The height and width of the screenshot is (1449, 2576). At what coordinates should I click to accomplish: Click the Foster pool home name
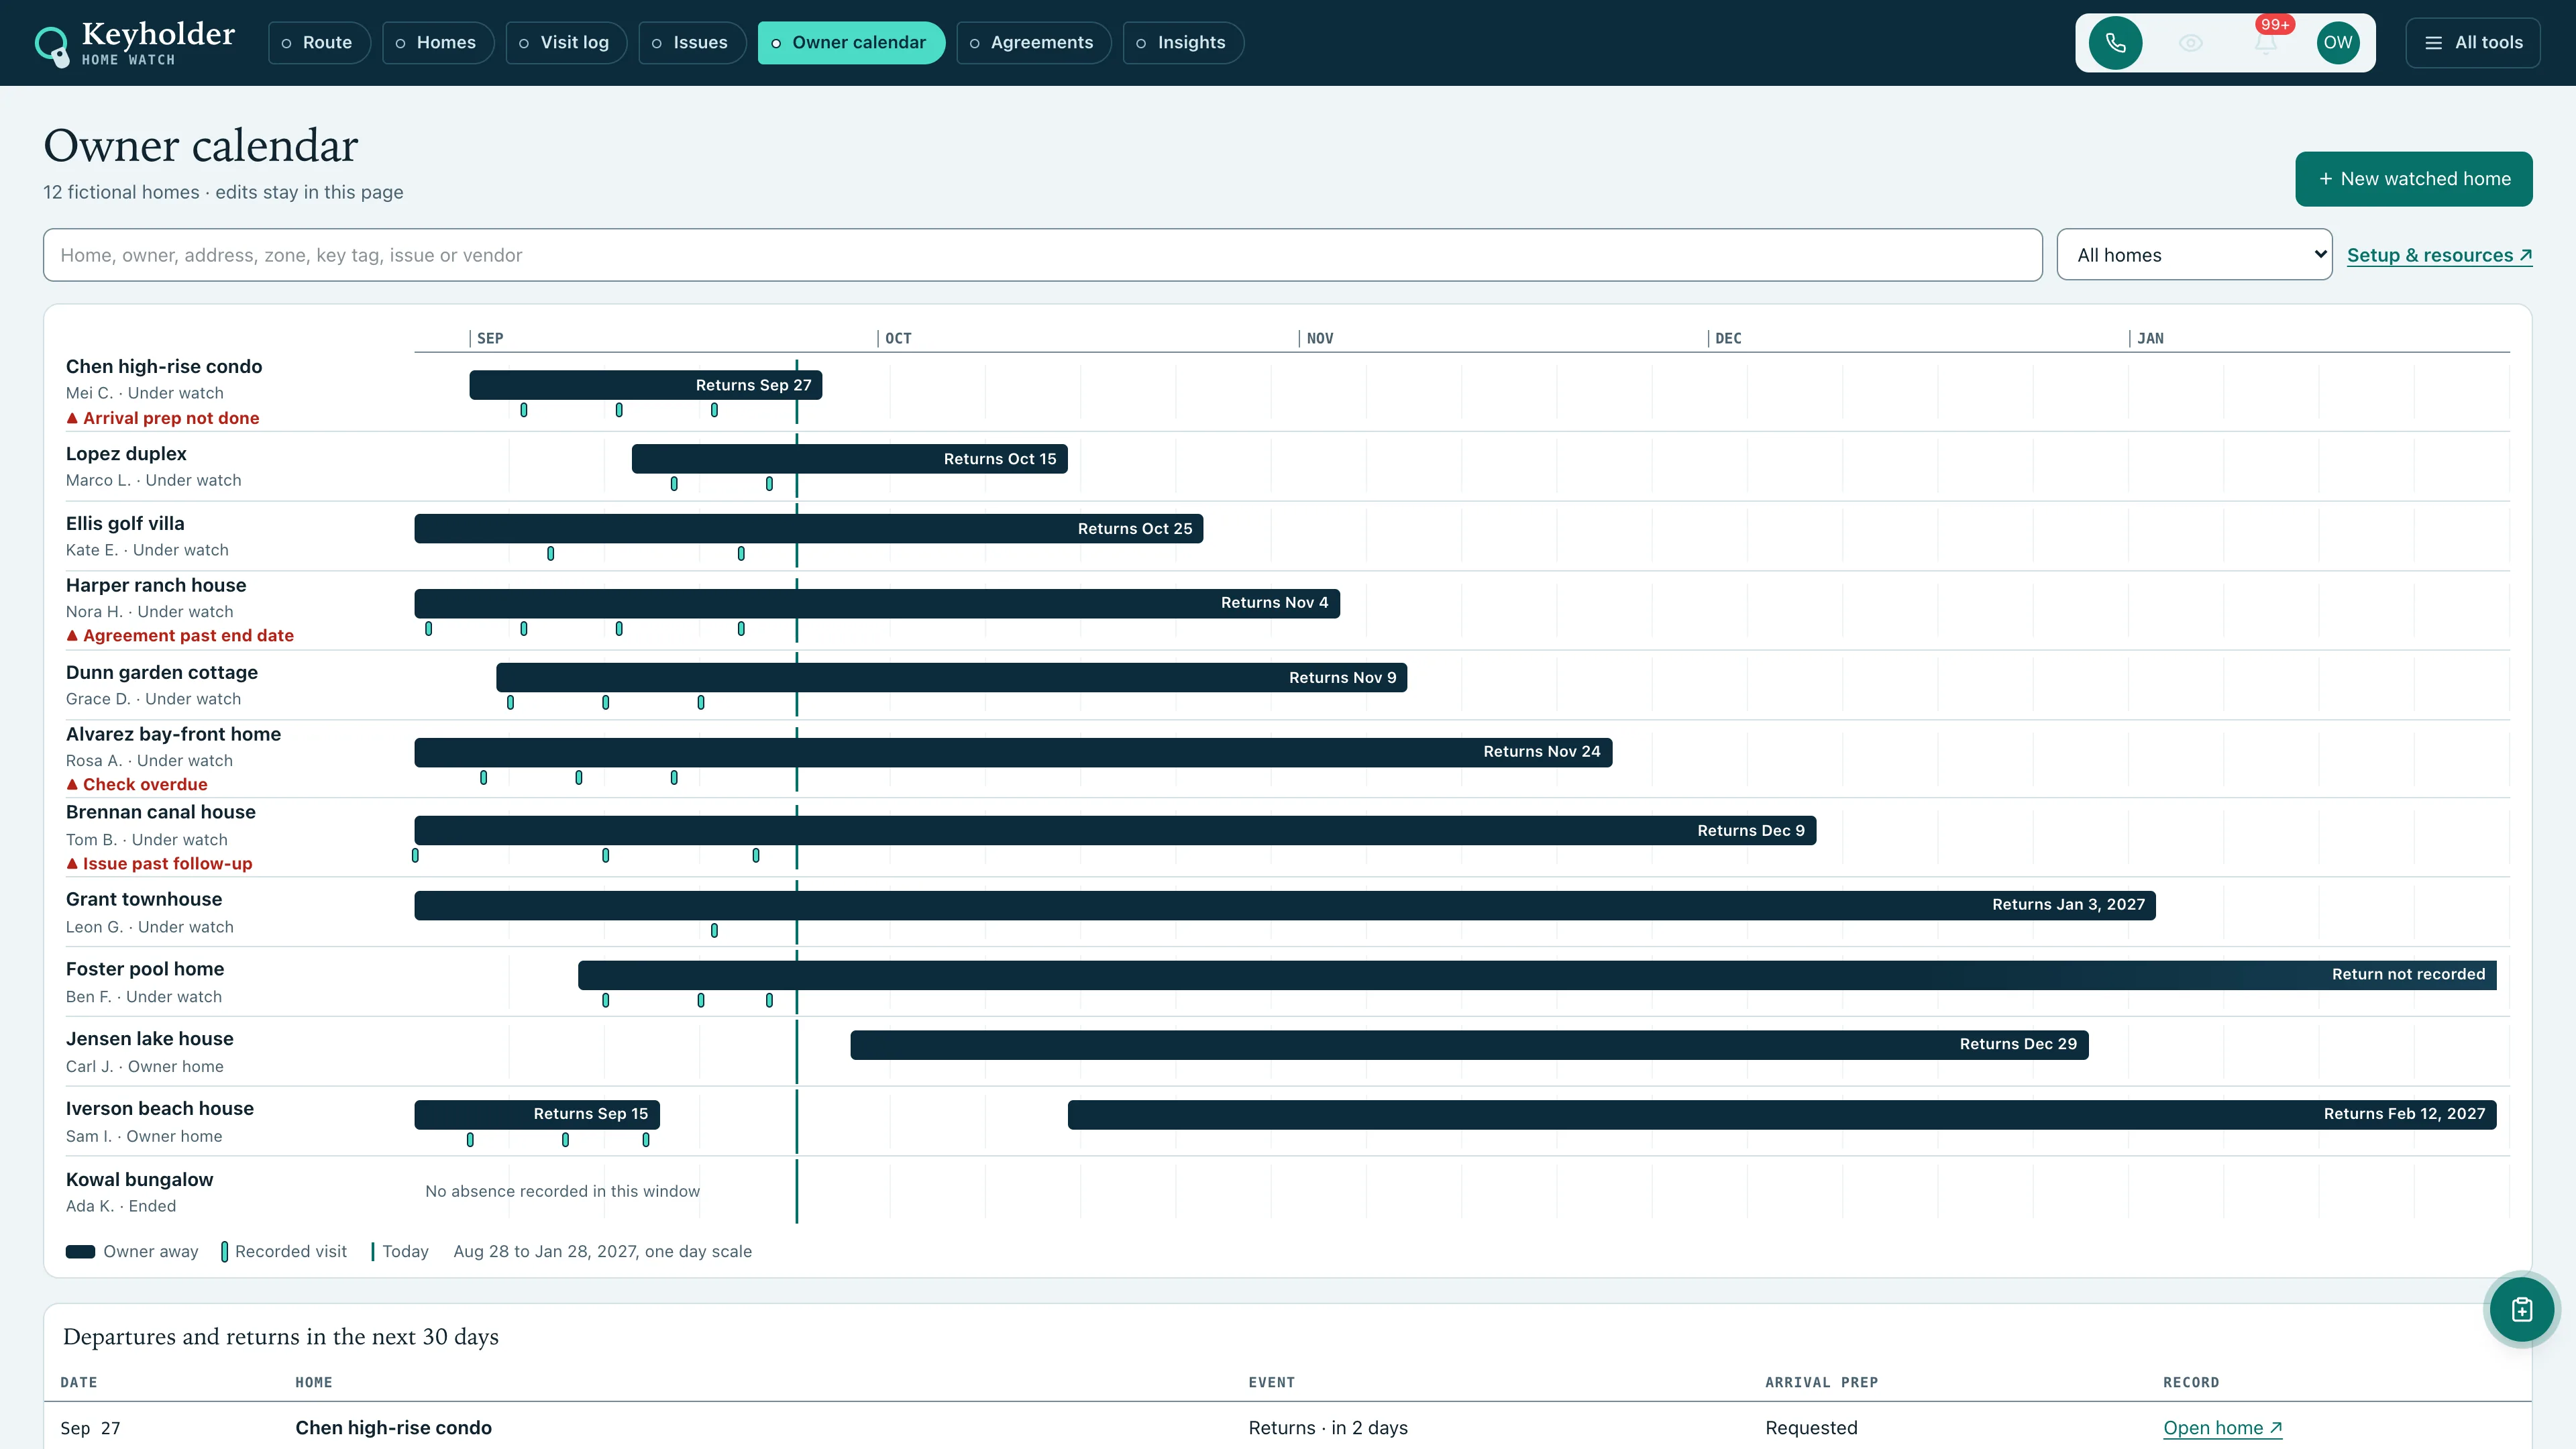[145, 969]
